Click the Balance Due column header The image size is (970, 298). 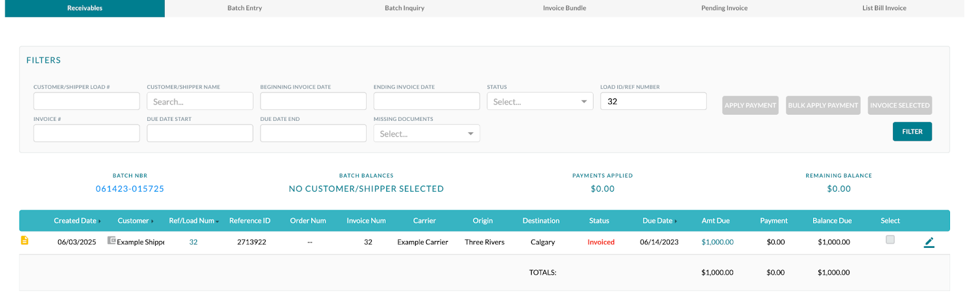(x=832, y=221)
